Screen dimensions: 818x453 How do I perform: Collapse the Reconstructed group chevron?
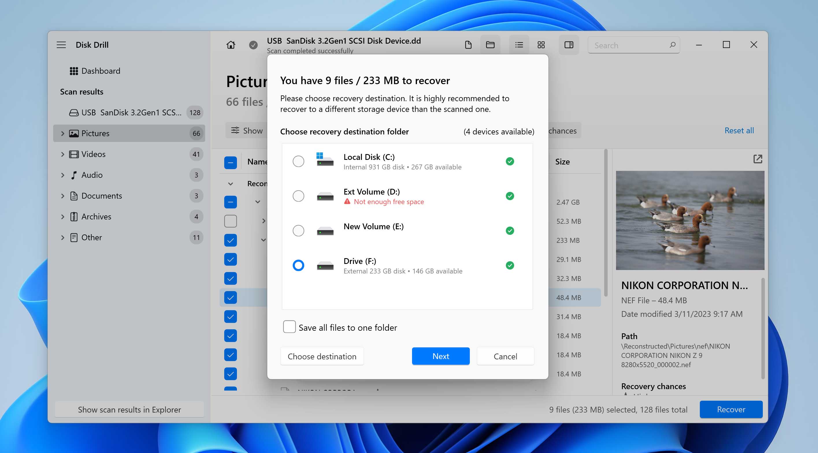[231, 184]
